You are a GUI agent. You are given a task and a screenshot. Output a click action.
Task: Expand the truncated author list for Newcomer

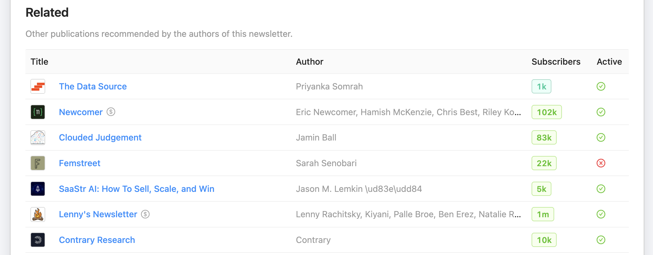point(517,112)
